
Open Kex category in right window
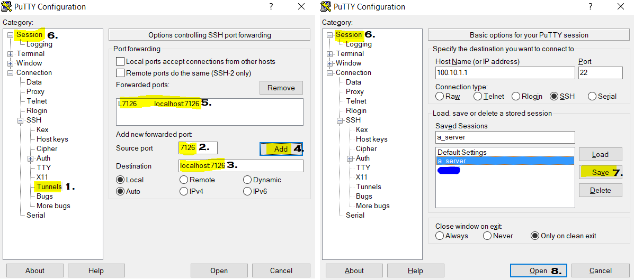[362, 129]
